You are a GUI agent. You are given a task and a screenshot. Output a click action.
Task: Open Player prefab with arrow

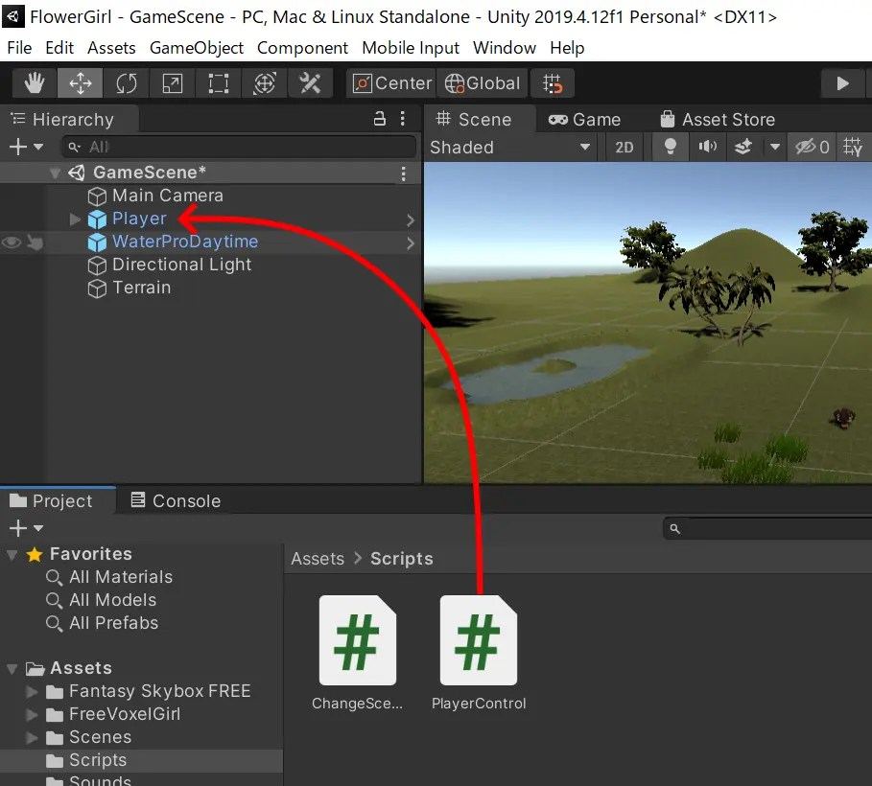pyautogui.click(x=411, y=220)
